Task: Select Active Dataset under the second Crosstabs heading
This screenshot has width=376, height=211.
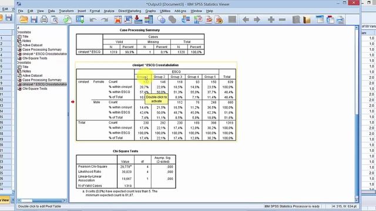Action: tap(32, 76)
